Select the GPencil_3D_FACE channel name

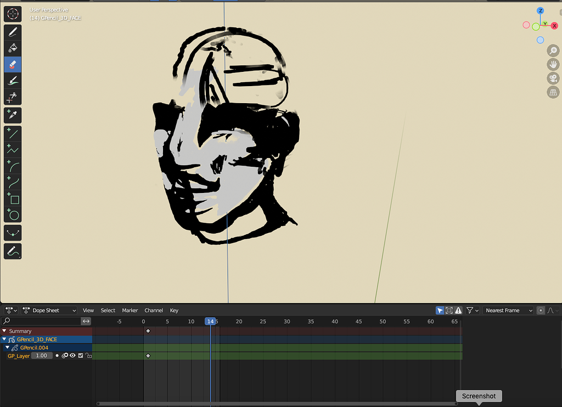tap(37, 340)
